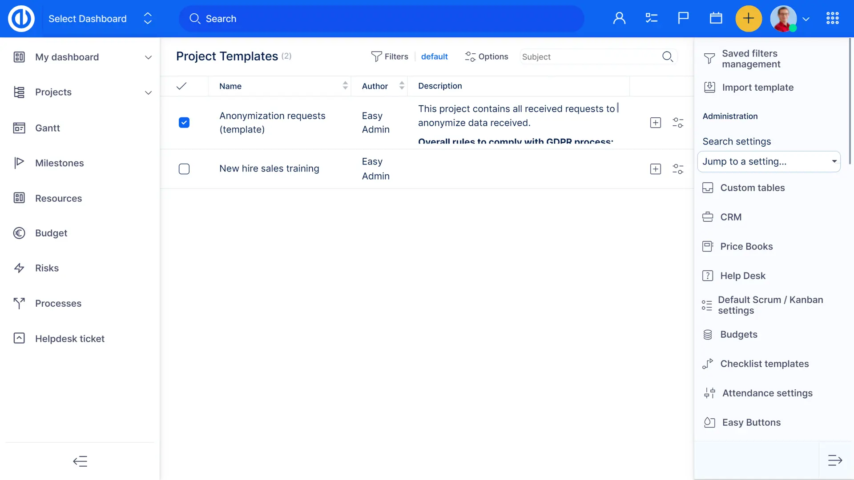The width and height of the screenshot is (854, 480).
Task: Expand the Projects menu chevron
Action: [148, 92]
